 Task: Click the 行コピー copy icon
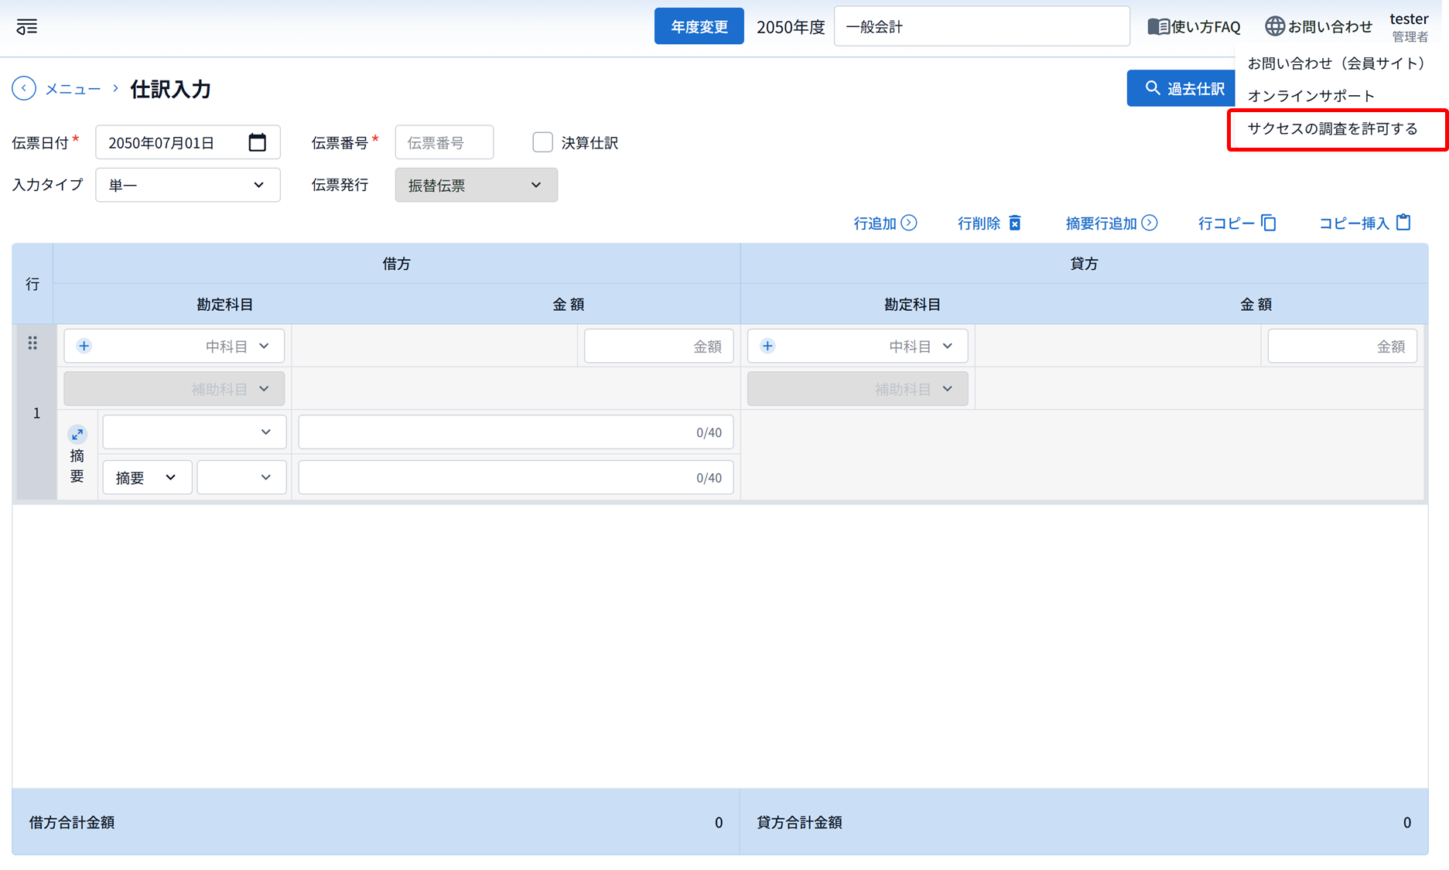(x=1269, y=223)
